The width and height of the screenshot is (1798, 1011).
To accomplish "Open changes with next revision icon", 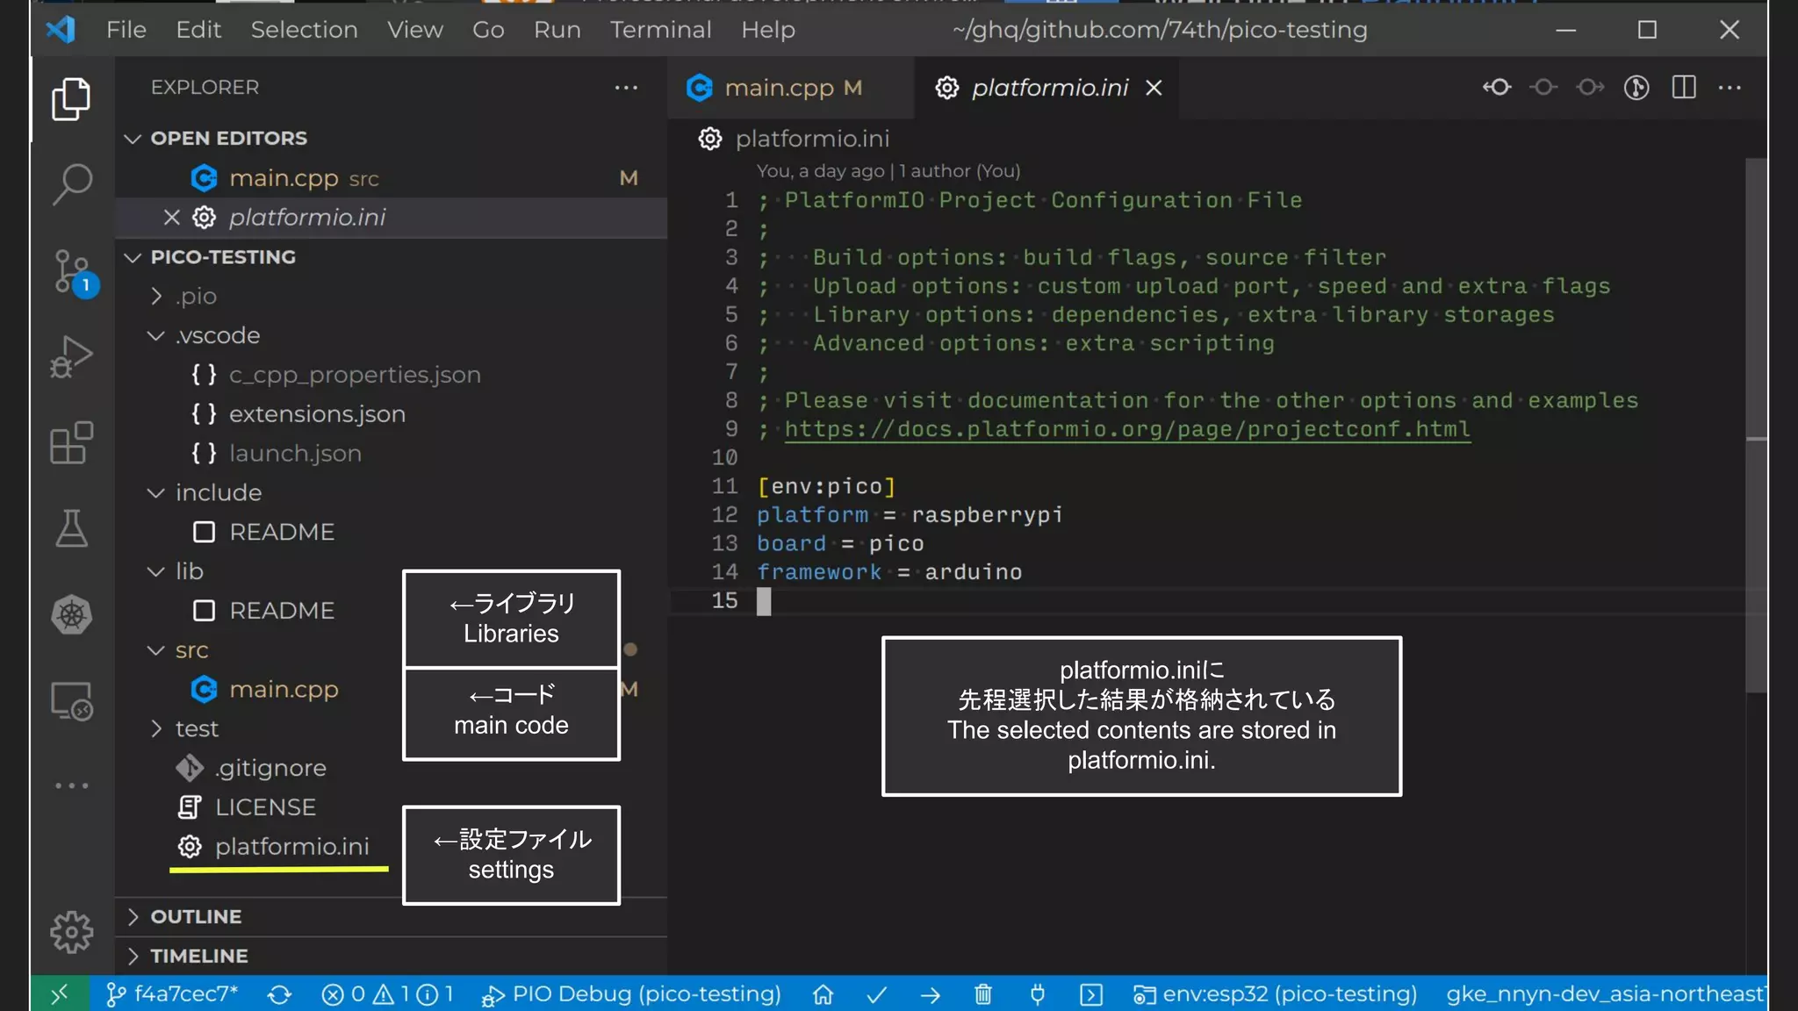I will (x=1590, y=88).
